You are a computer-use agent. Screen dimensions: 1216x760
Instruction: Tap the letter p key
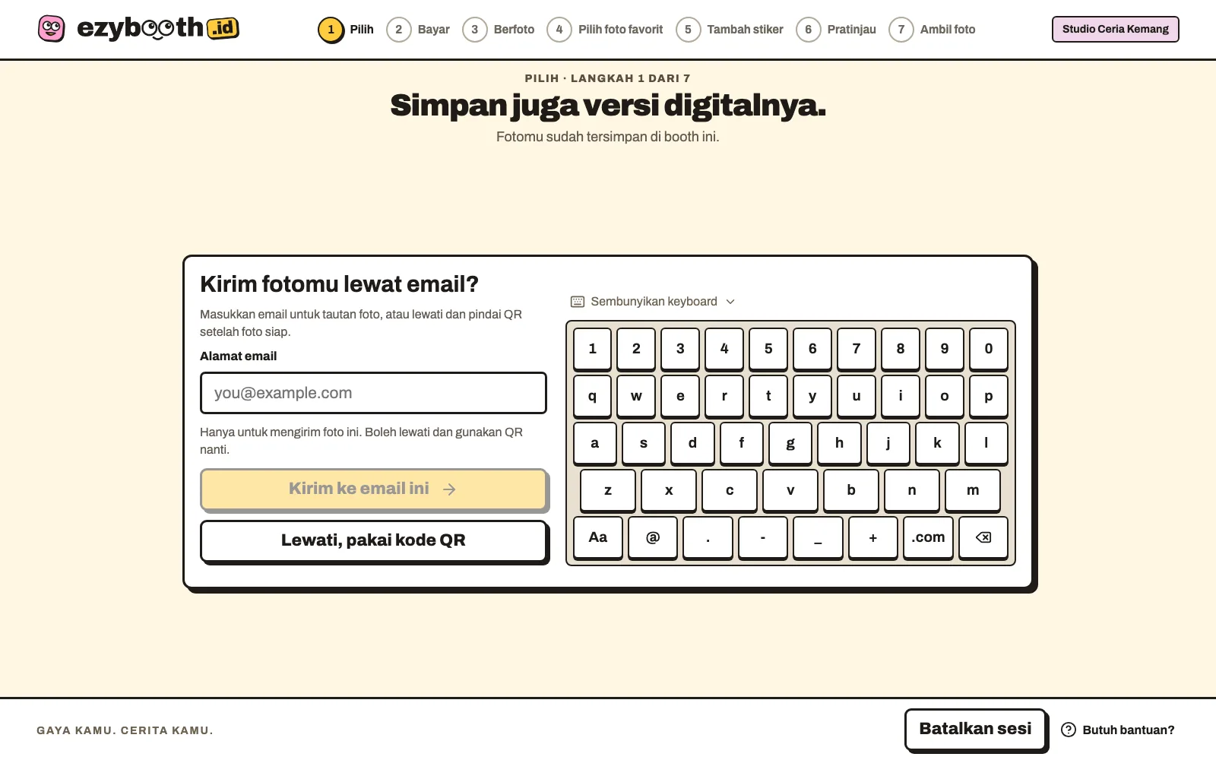pos(989,396)
